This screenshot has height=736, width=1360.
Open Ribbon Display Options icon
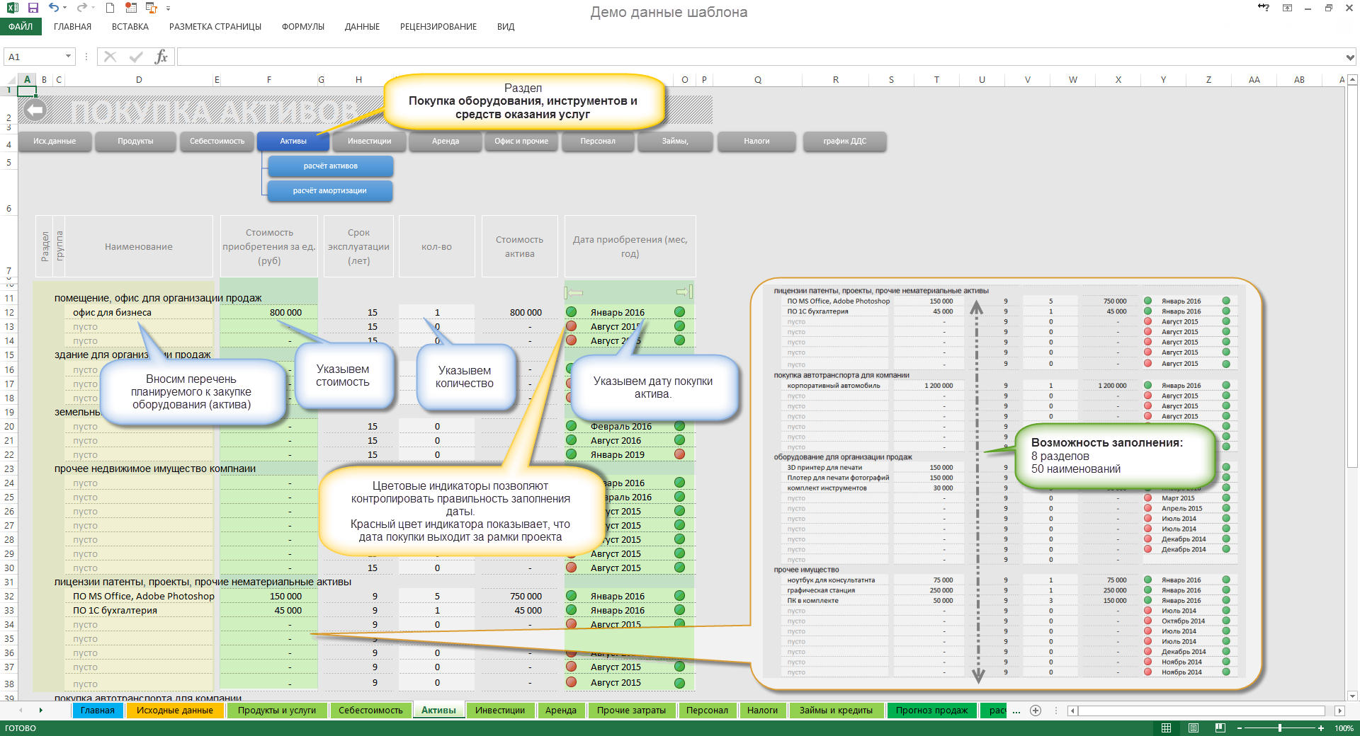click(1287, 8)
